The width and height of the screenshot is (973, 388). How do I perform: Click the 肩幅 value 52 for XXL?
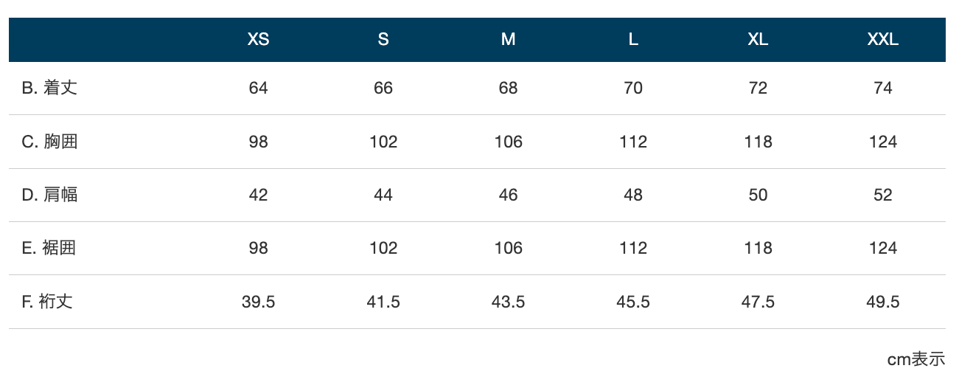883,195
